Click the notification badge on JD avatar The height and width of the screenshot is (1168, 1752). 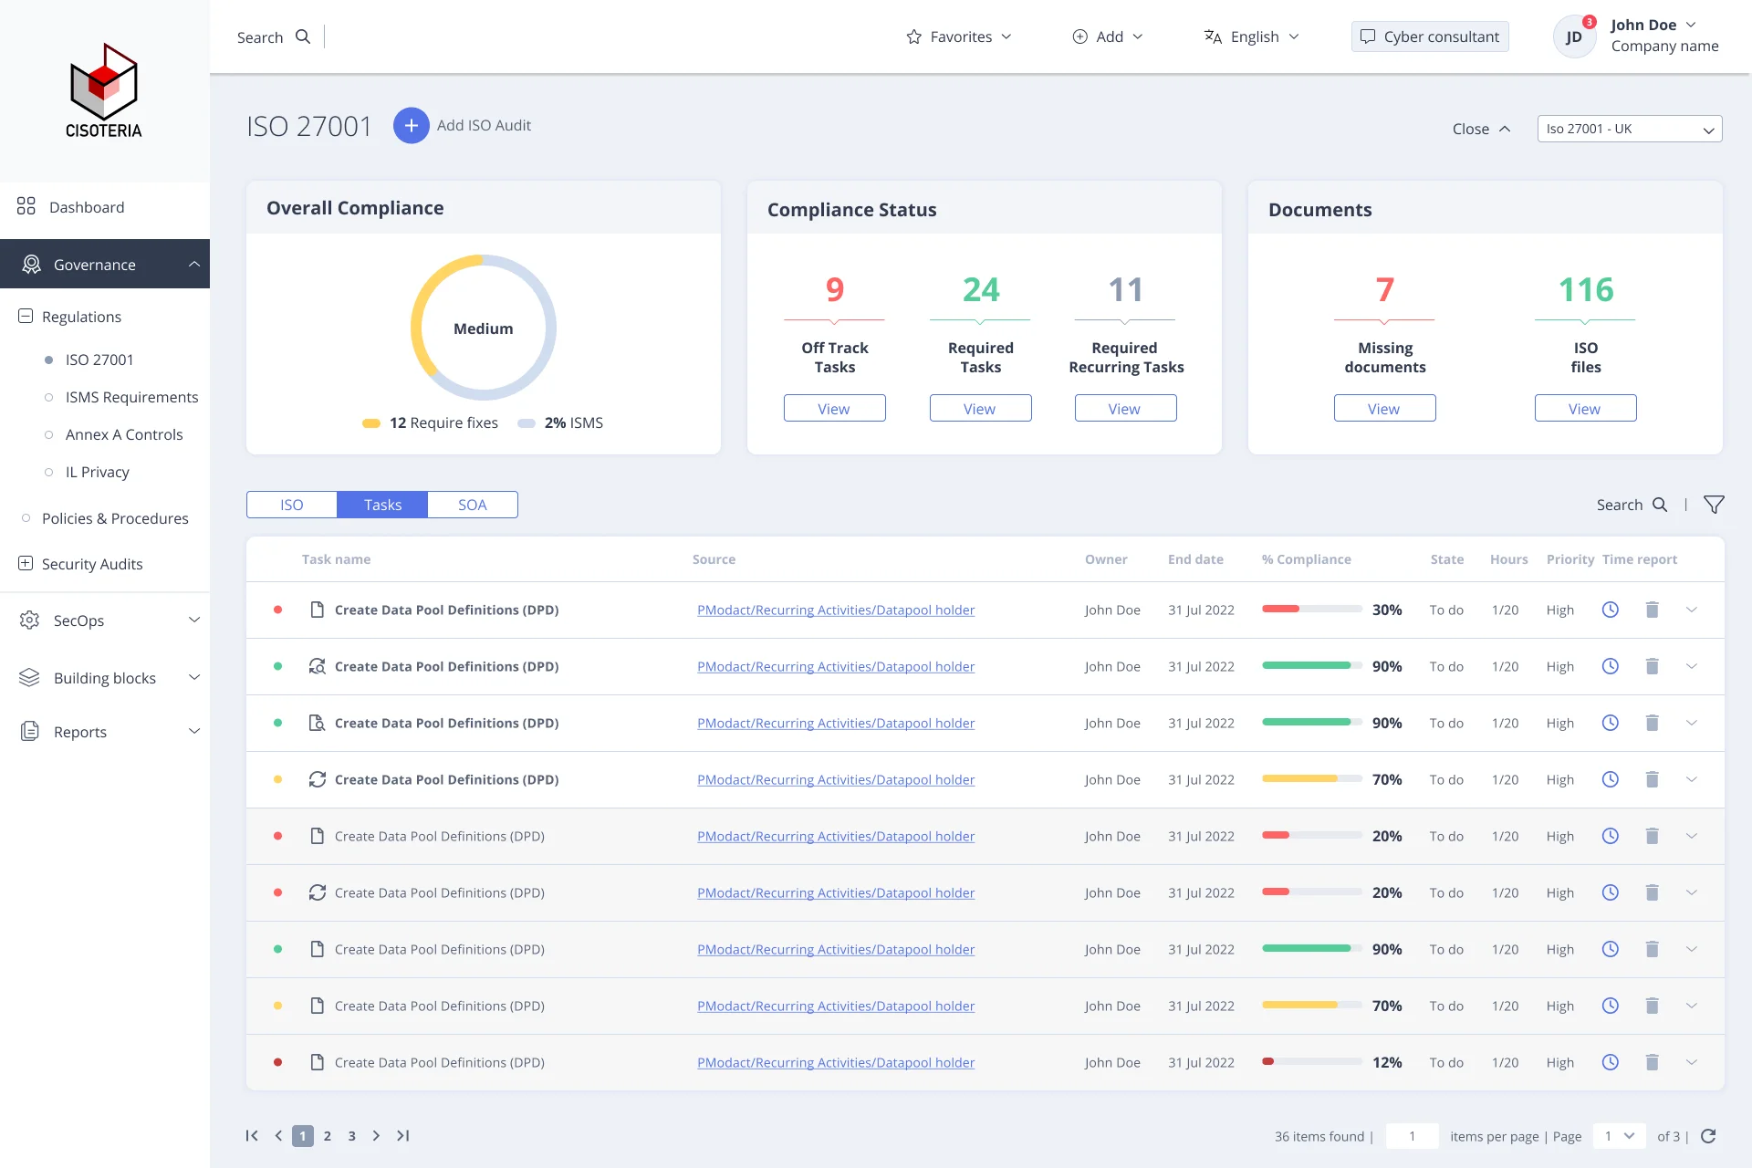1589,22
